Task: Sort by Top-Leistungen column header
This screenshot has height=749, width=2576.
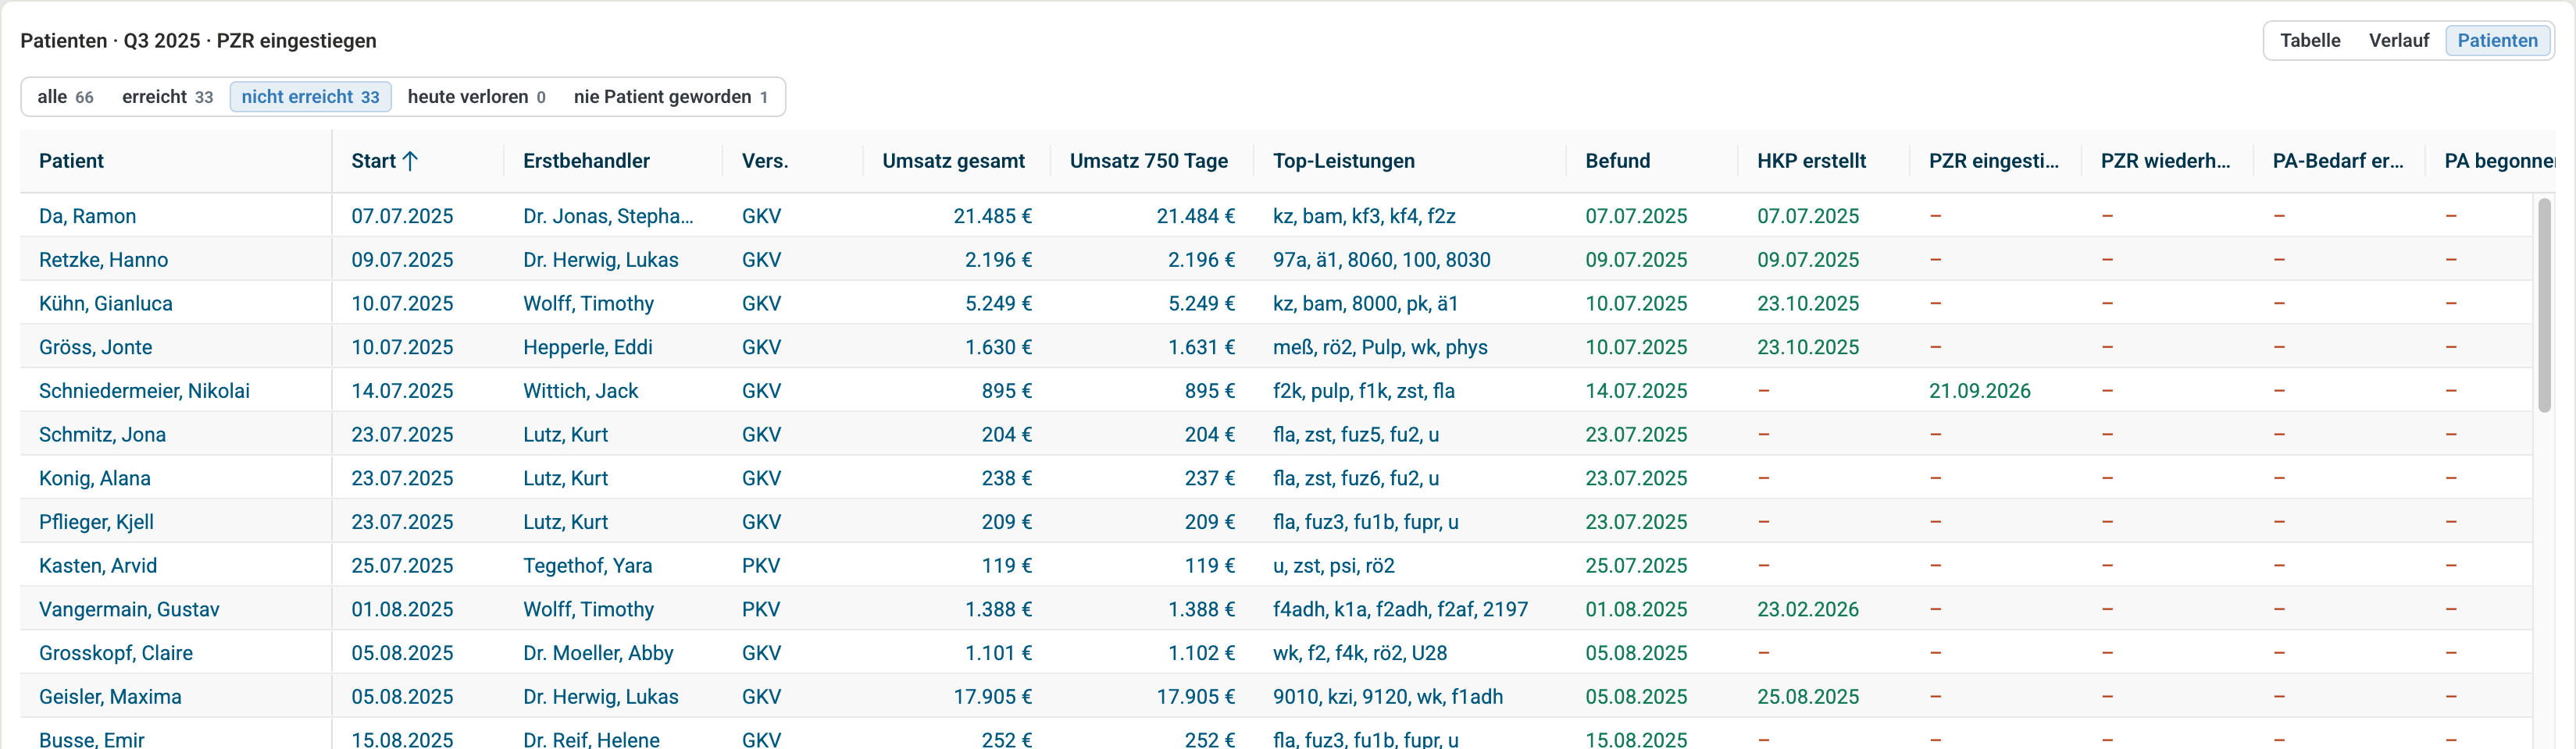Action: [x=1343, y=161]
